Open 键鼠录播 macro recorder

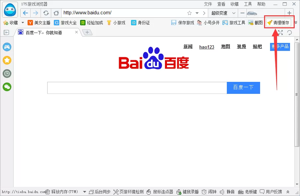pos(188,192)
